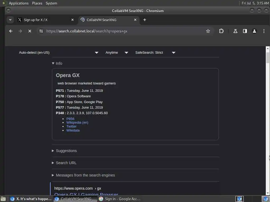Click the https://www.opera.com result URL
The width and height of the screenshot is (270, 202).
(x=78, y=188)
